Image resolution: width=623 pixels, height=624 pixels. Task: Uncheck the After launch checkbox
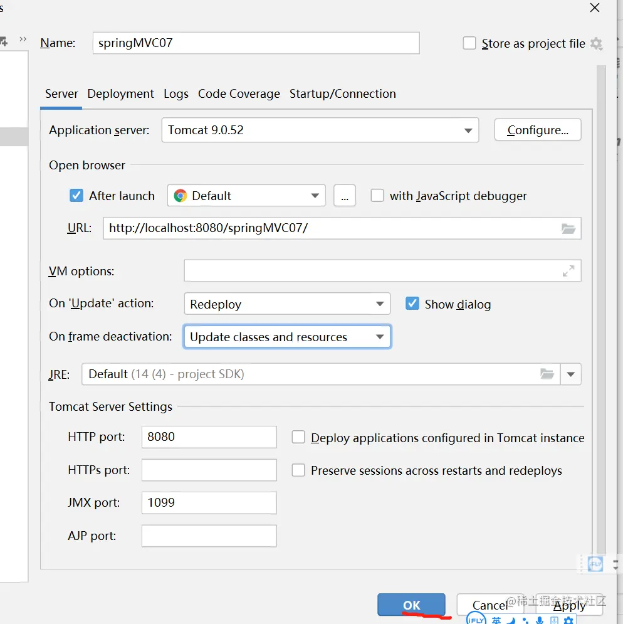pyautogui.click(x=76, y=196)
